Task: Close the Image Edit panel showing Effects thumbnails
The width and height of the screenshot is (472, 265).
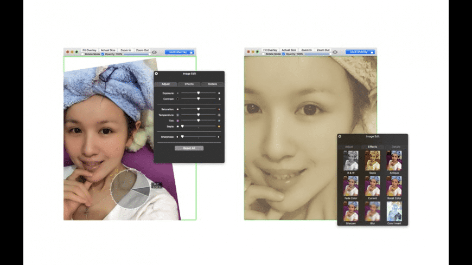Action: (340, 136)
